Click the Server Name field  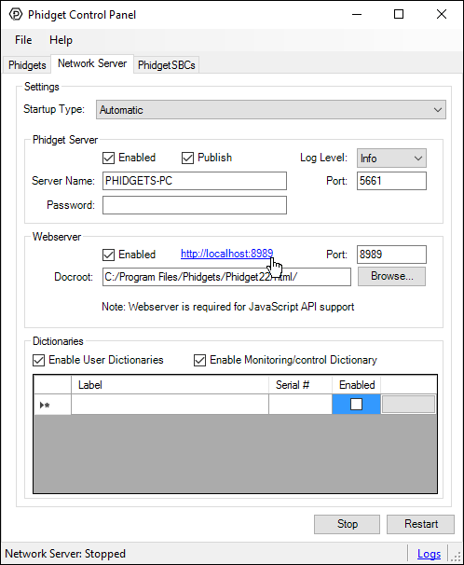[195, 181]
